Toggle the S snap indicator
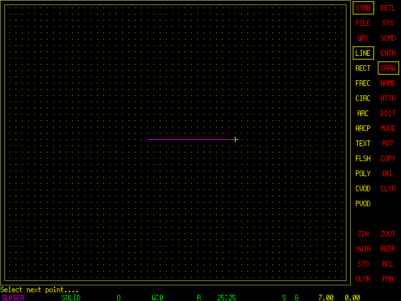This screenshot has width=401, height=301. [x=284, y=298]
